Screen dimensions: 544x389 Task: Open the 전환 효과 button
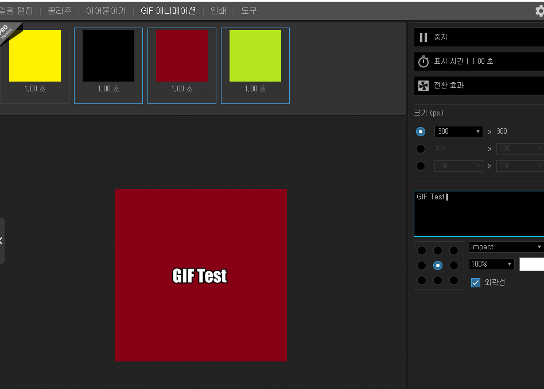point(479,86)
